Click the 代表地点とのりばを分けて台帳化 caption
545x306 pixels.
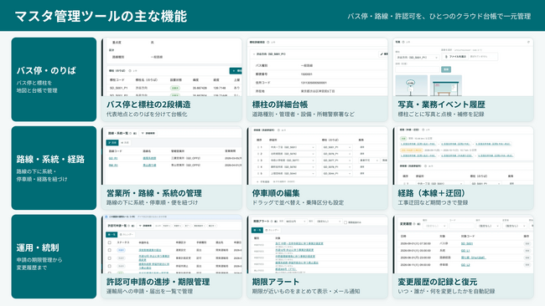[x=147, y=114]
